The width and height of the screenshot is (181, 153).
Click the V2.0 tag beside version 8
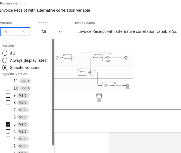23,103
